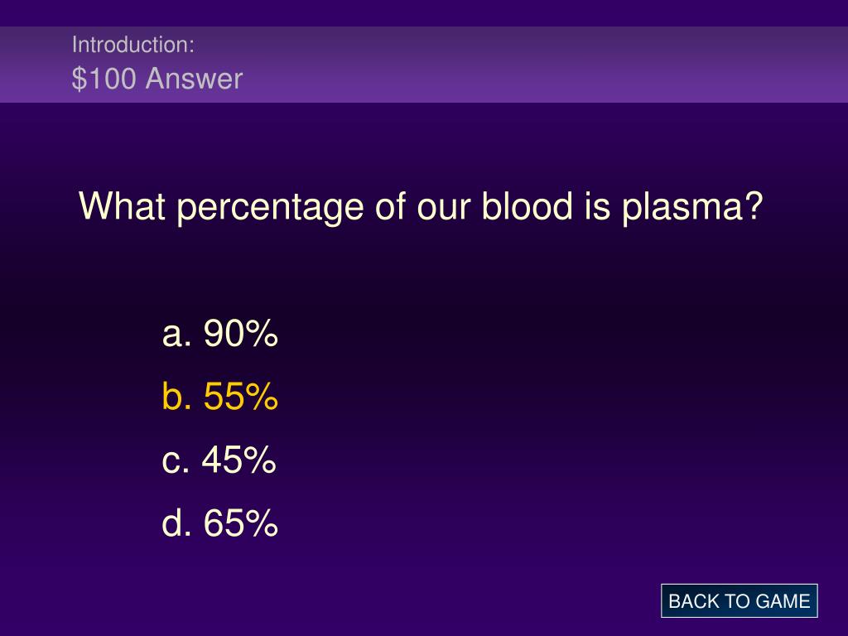Pick answer option d. 65%
This screenshot has width=848, height=636.
tap(220, 523)
